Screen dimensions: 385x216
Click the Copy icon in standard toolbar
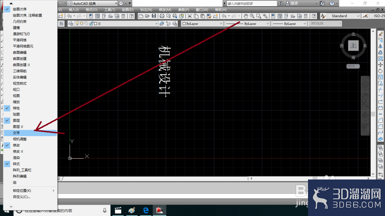[196, 16]
